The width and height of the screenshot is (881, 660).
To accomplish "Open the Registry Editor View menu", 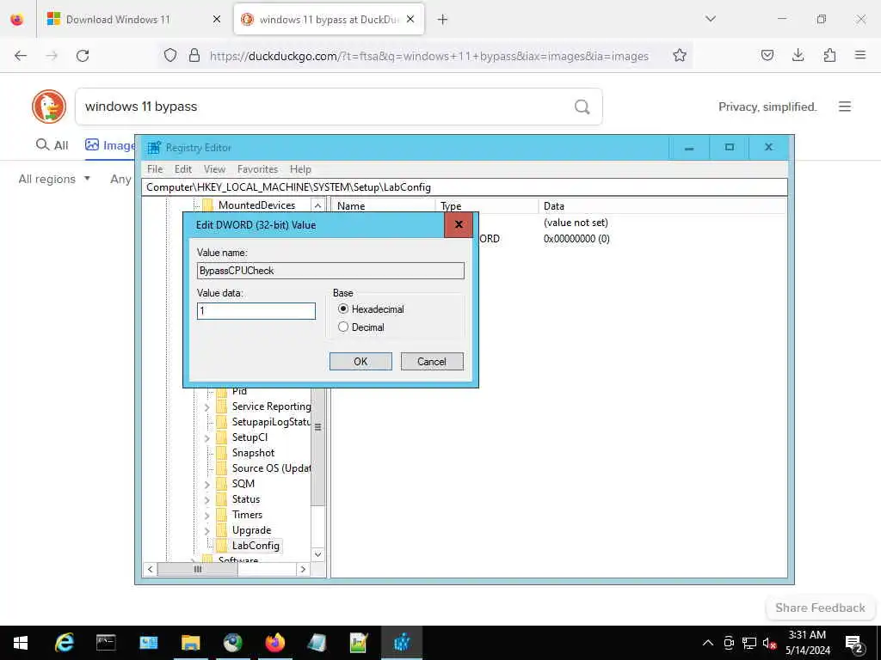I will click(x=214, y=169).
